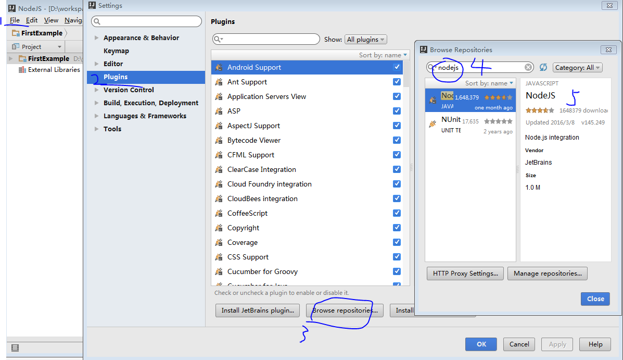
Task: Click the Ant Support plugin icon
Action: coord(219,82)
